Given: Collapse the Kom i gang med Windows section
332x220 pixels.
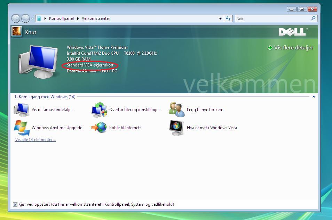Looking at the screenshot, I should [314, 97].
